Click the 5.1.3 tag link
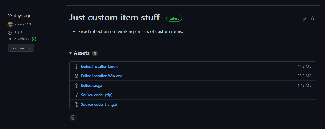 [x=18, y=33]
